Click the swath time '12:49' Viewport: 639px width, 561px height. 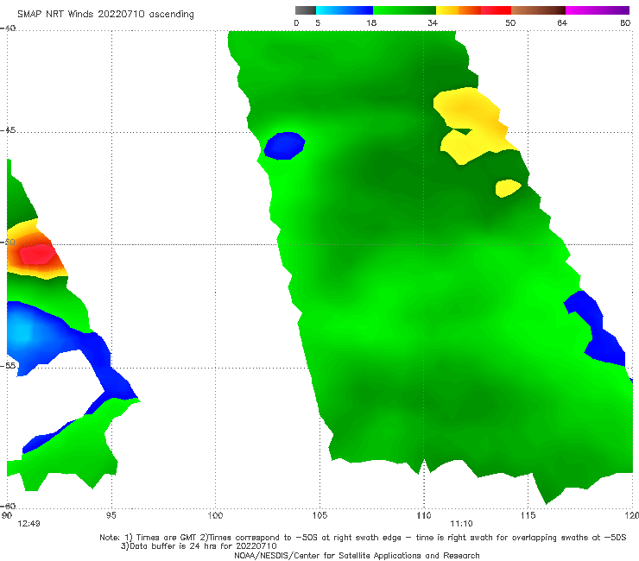(28, 524)
